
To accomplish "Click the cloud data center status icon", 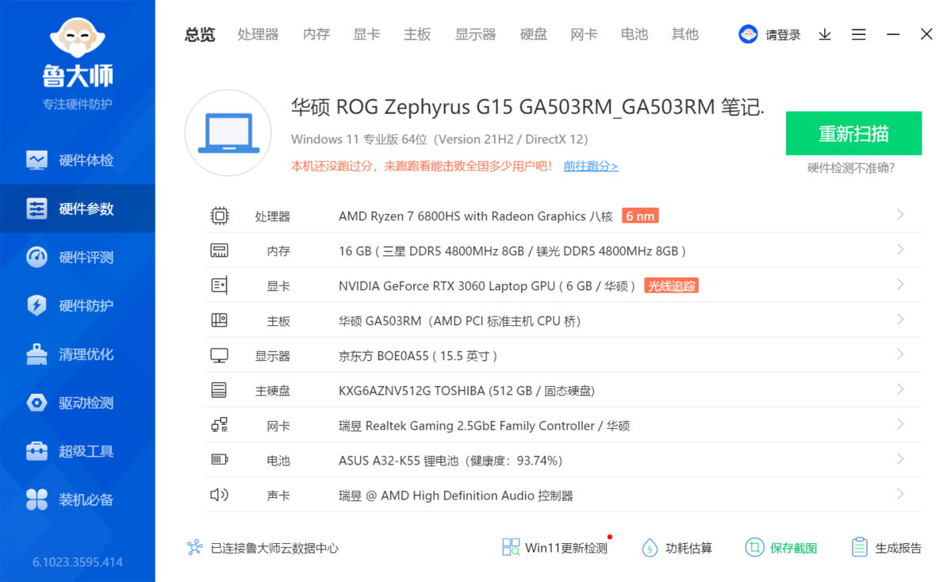I will tap(194, 547).
